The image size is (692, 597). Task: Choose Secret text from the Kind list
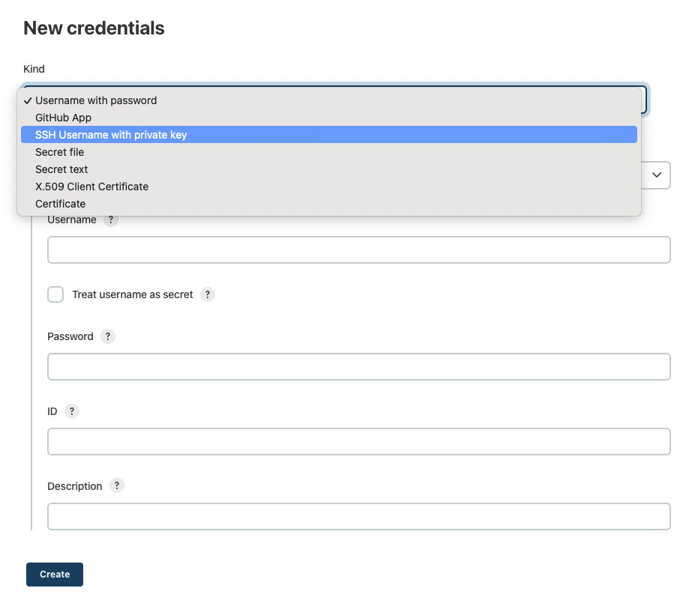point(61,169)
